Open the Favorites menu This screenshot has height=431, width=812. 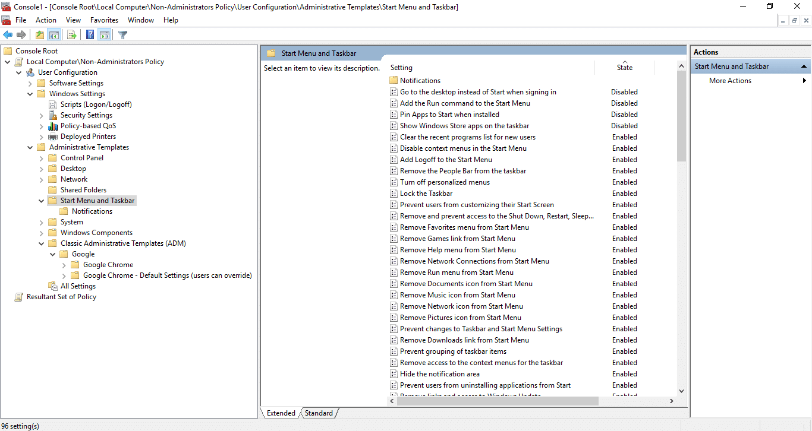[x=105, y=20]
